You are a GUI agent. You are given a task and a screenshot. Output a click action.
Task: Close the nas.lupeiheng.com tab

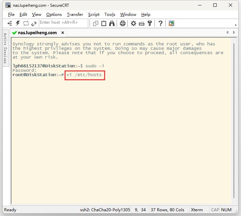coord(63,33)
